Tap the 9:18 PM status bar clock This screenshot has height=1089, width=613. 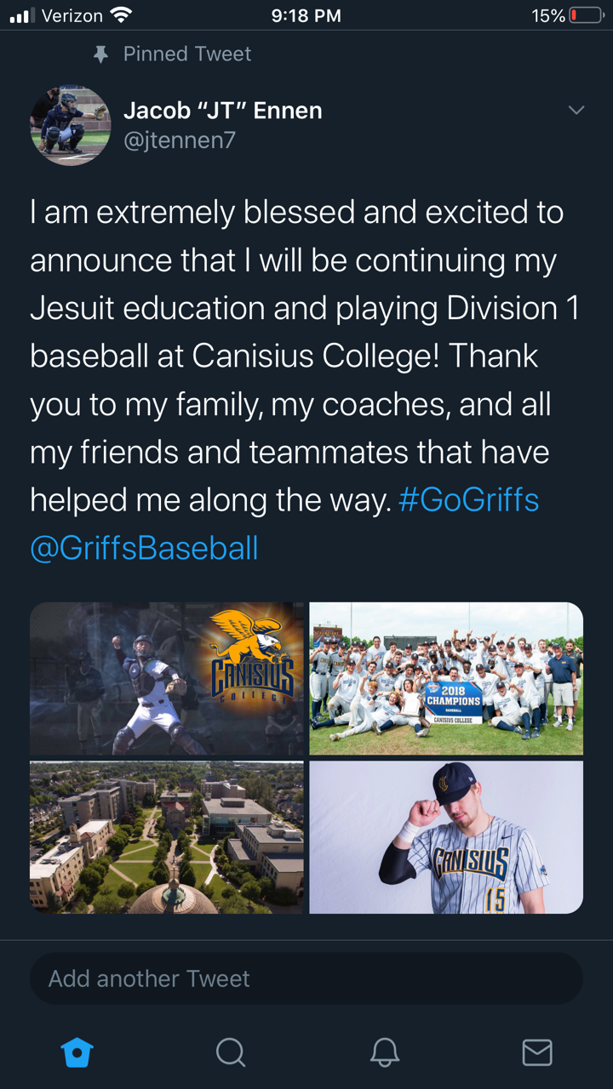click(x=306, y=15)
